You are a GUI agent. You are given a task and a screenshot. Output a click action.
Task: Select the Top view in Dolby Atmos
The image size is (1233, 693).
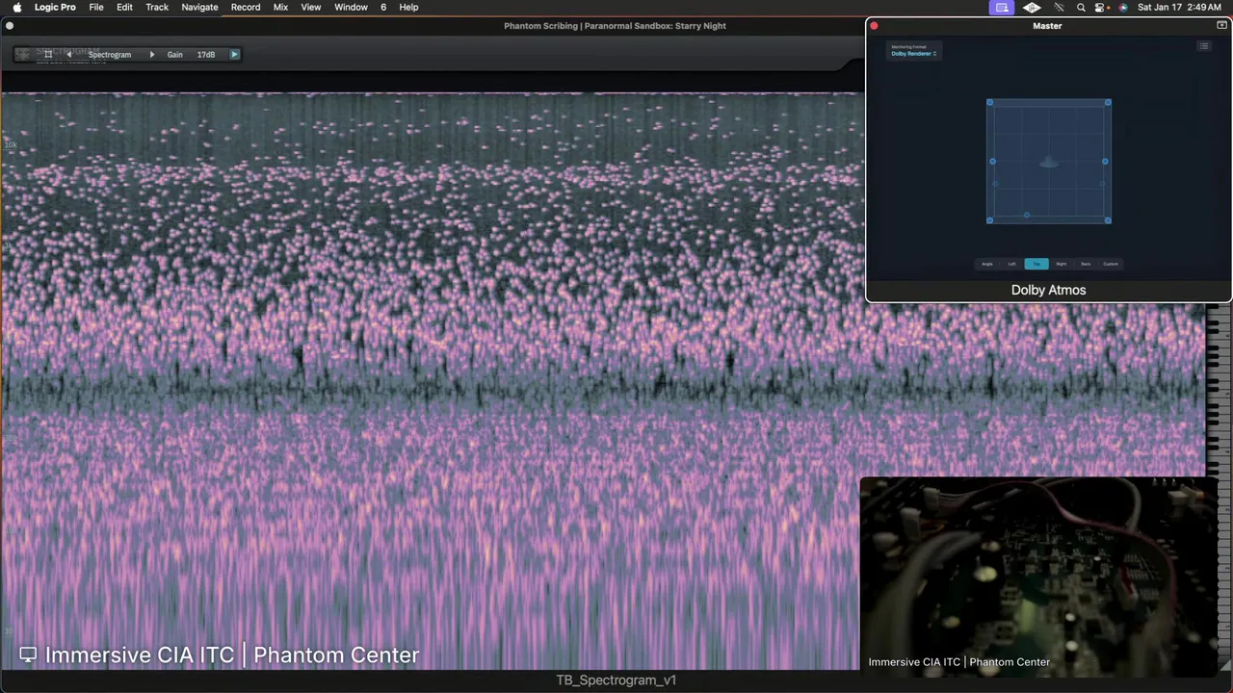click(1036, 264)
